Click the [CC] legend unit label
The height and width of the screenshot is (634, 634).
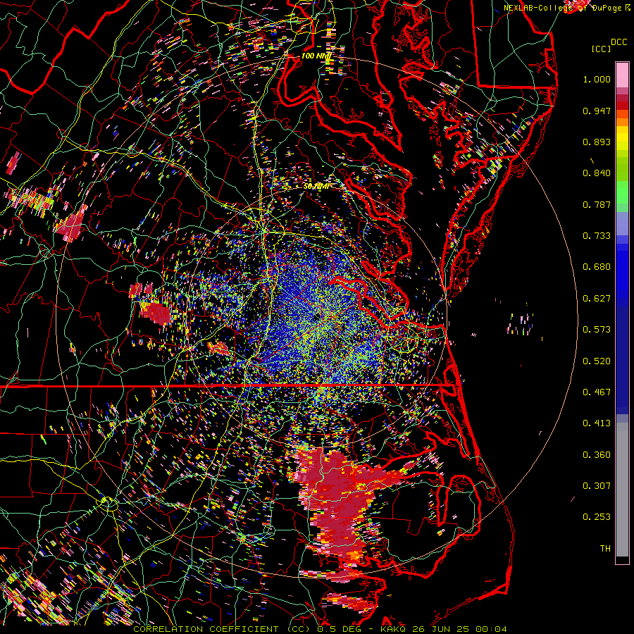coord(602,49)
